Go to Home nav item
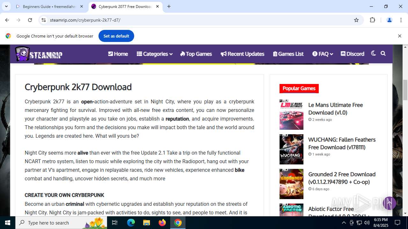 pyautogui.click(x=118, y=54)
